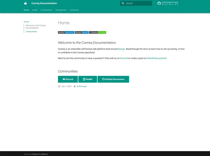Focus the Search input field
The height and width of the screenshot is (156, 210).
tap(138, 3)
